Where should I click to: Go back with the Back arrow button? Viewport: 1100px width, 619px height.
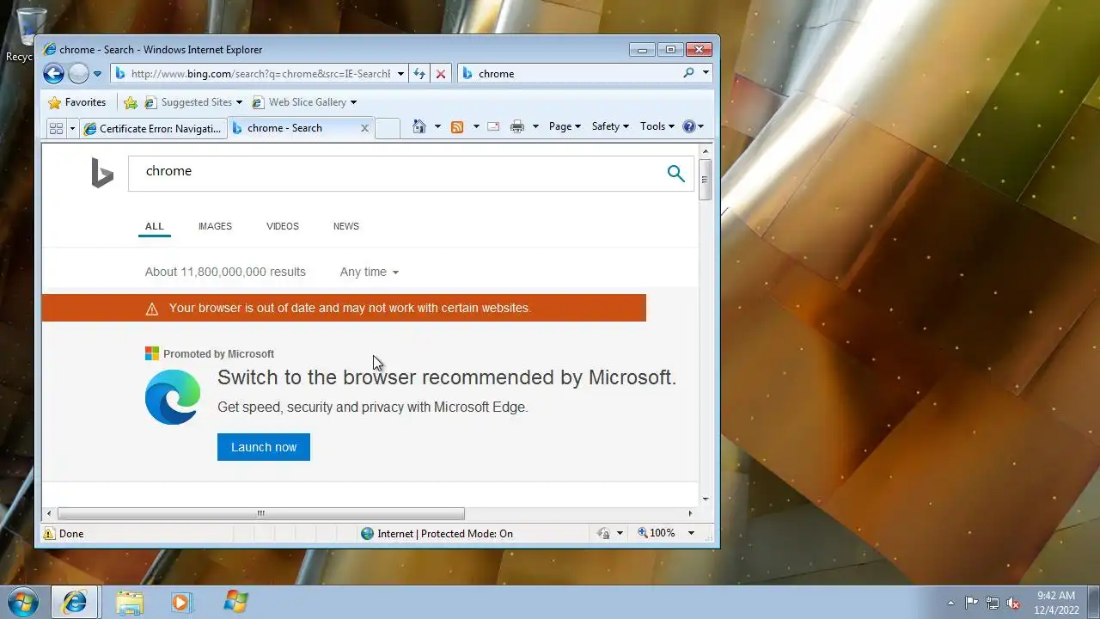[x=53, y=74]
